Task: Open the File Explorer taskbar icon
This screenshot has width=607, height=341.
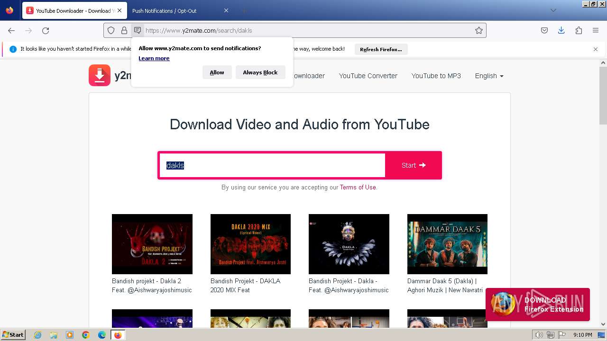Action: (54, 335)
